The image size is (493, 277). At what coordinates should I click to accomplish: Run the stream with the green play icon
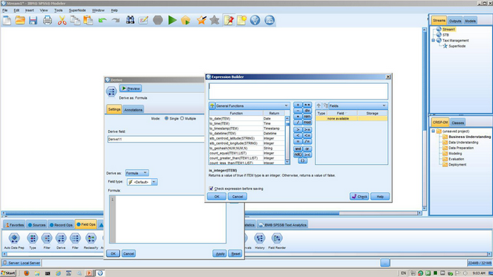pyautogui.click(x=172, y=20)
